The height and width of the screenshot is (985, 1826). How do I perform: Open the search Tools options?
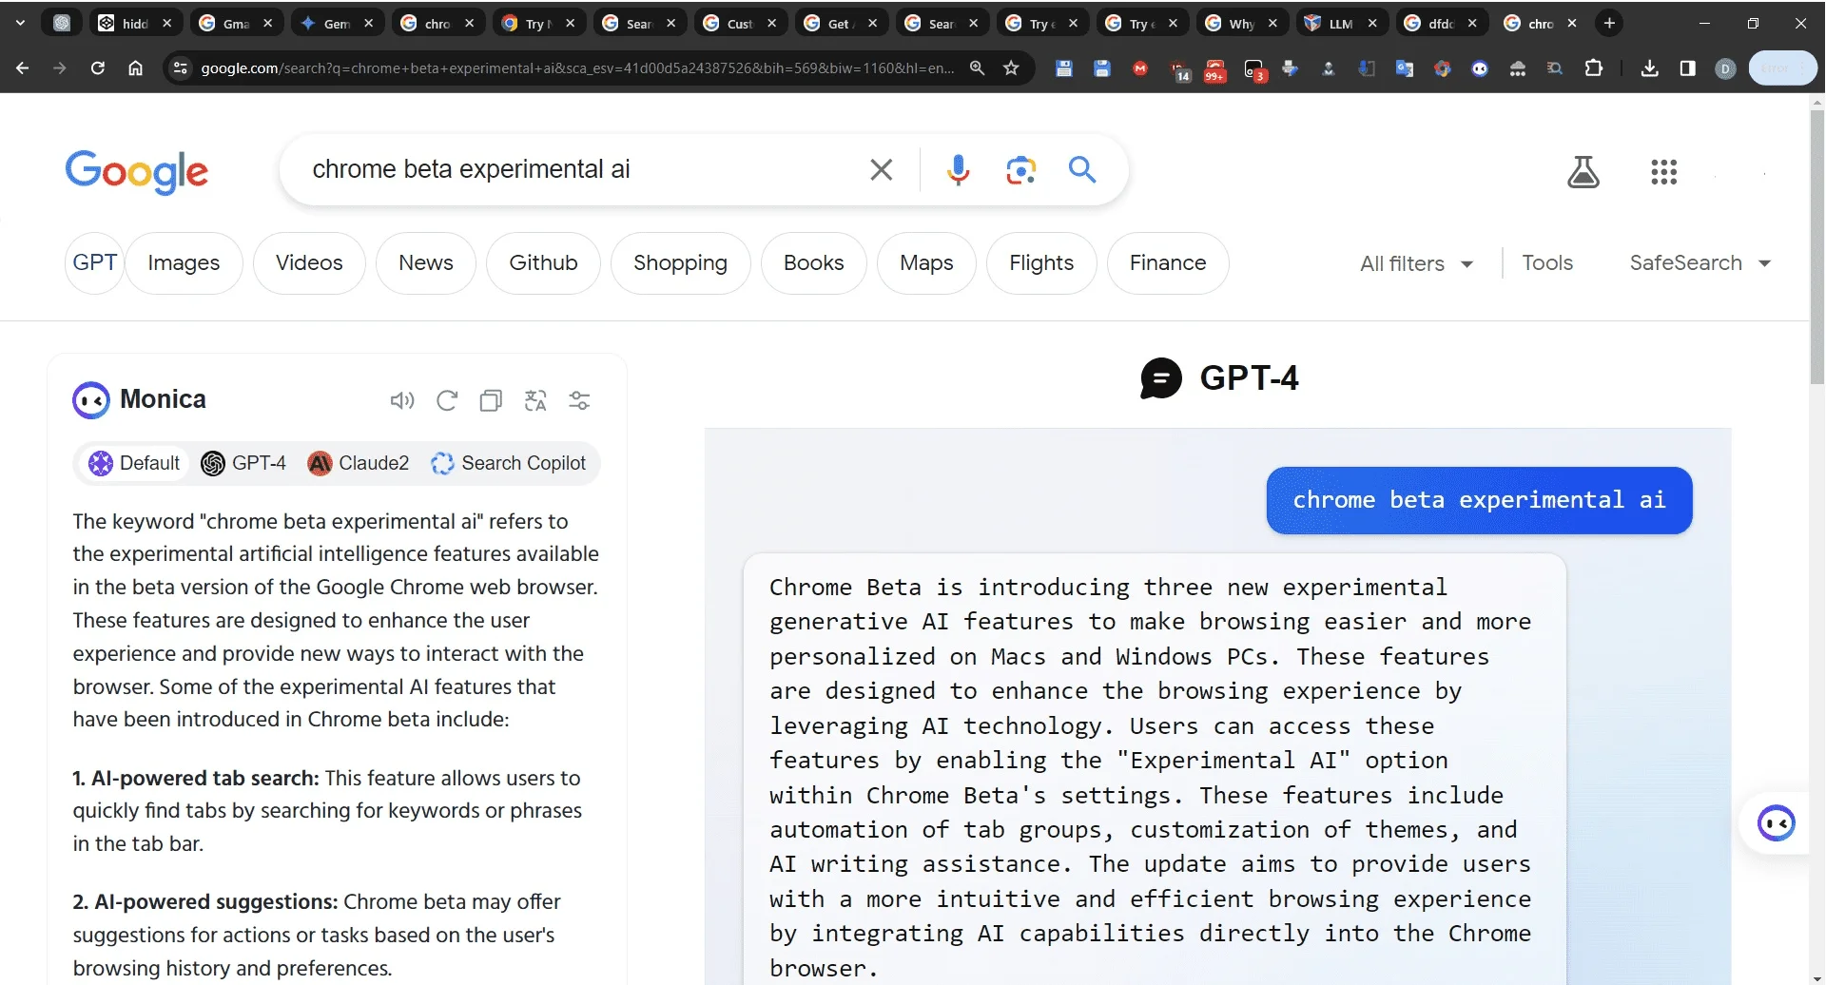(x=1547, y=263)
